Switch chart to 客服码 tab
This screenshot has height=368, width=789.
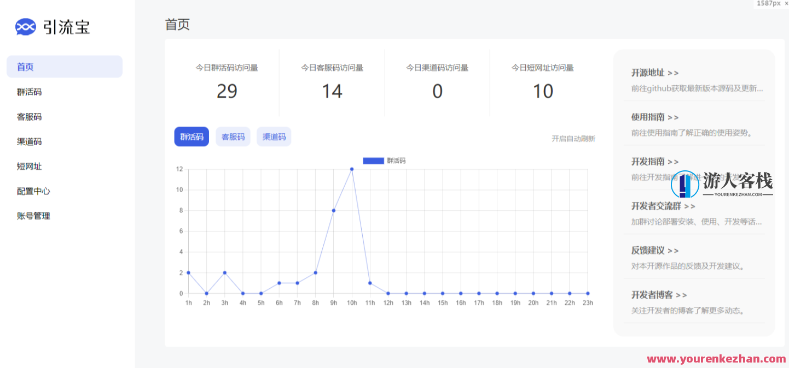point(233,137)
